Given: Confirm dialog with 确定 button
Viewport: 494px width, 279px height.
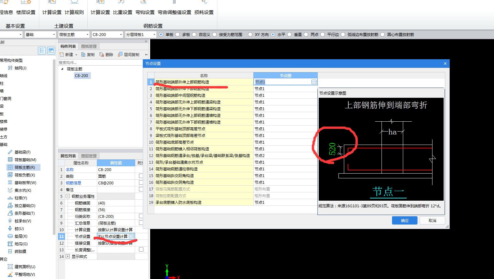Looking at the screenshot, I should 405,220.
